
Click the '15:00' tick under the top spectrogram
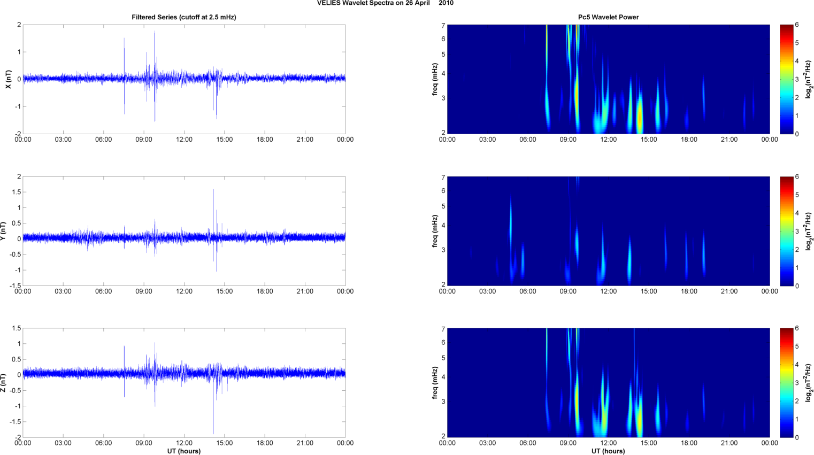click(x=649, y=140)
